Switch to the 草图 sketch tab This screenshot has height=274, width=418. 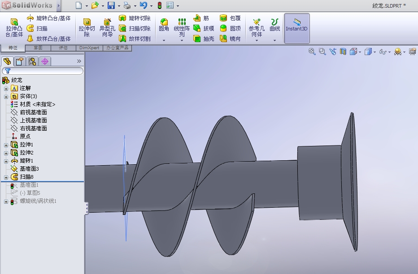(38, 47)
